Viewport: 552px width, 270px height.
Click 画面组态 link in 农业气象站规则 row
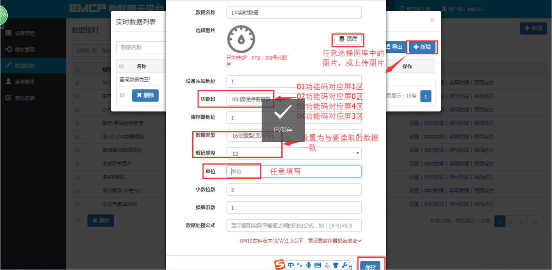pos(484,204)
